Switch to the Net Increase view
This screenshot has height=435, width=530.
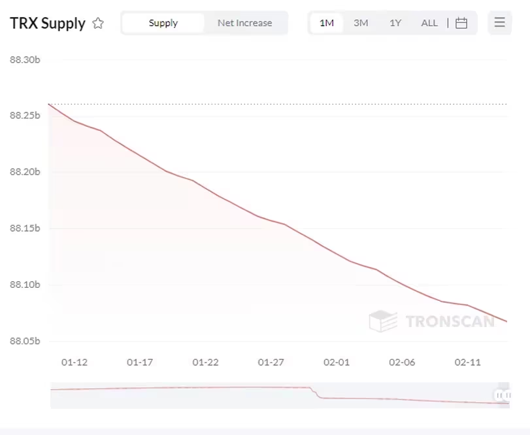coord(244,22)
